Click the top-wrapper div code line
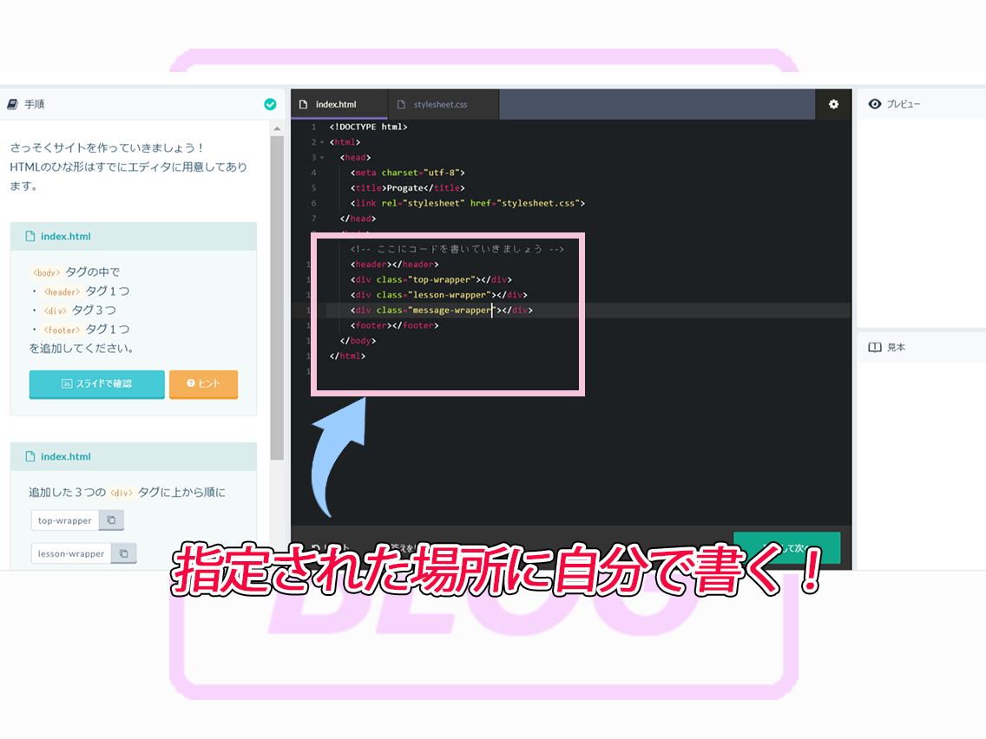This screenshot has width=986, height=739. click(431, 279)
